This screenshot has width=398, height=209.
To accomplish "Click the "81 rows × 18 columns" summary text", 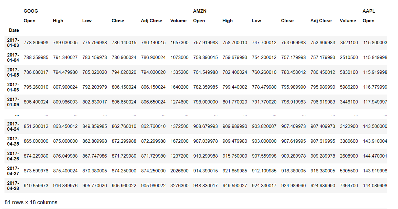I will tap(31, 202).
